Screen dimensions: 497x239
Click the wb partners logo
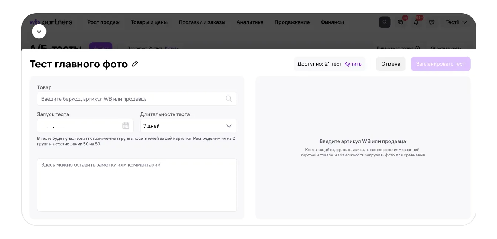(x=51, y=22)
